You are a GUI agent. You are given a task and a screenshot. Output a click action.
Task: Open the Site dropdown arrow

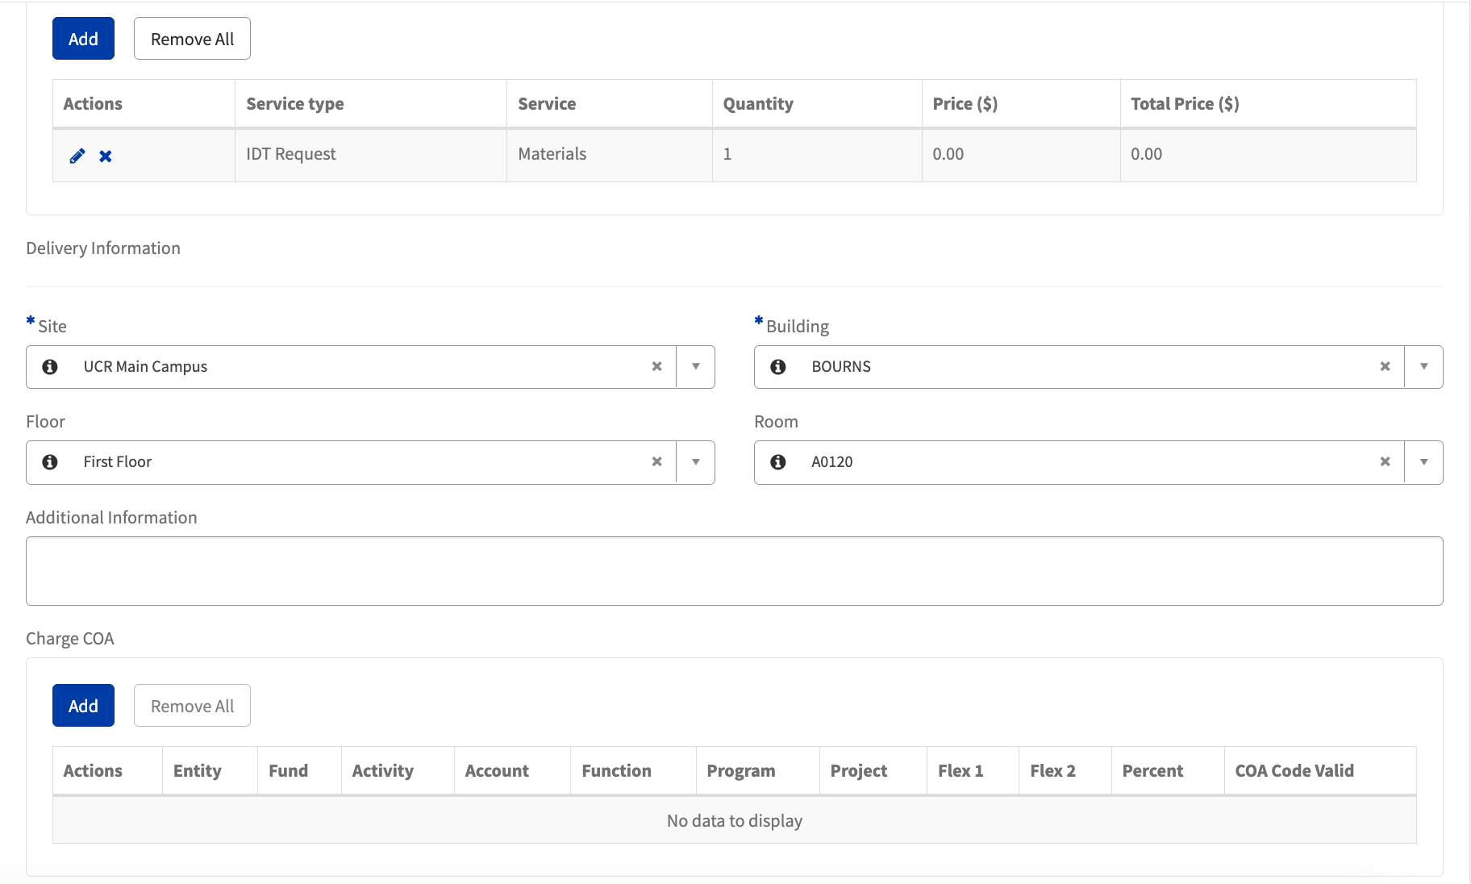[695, 367]
